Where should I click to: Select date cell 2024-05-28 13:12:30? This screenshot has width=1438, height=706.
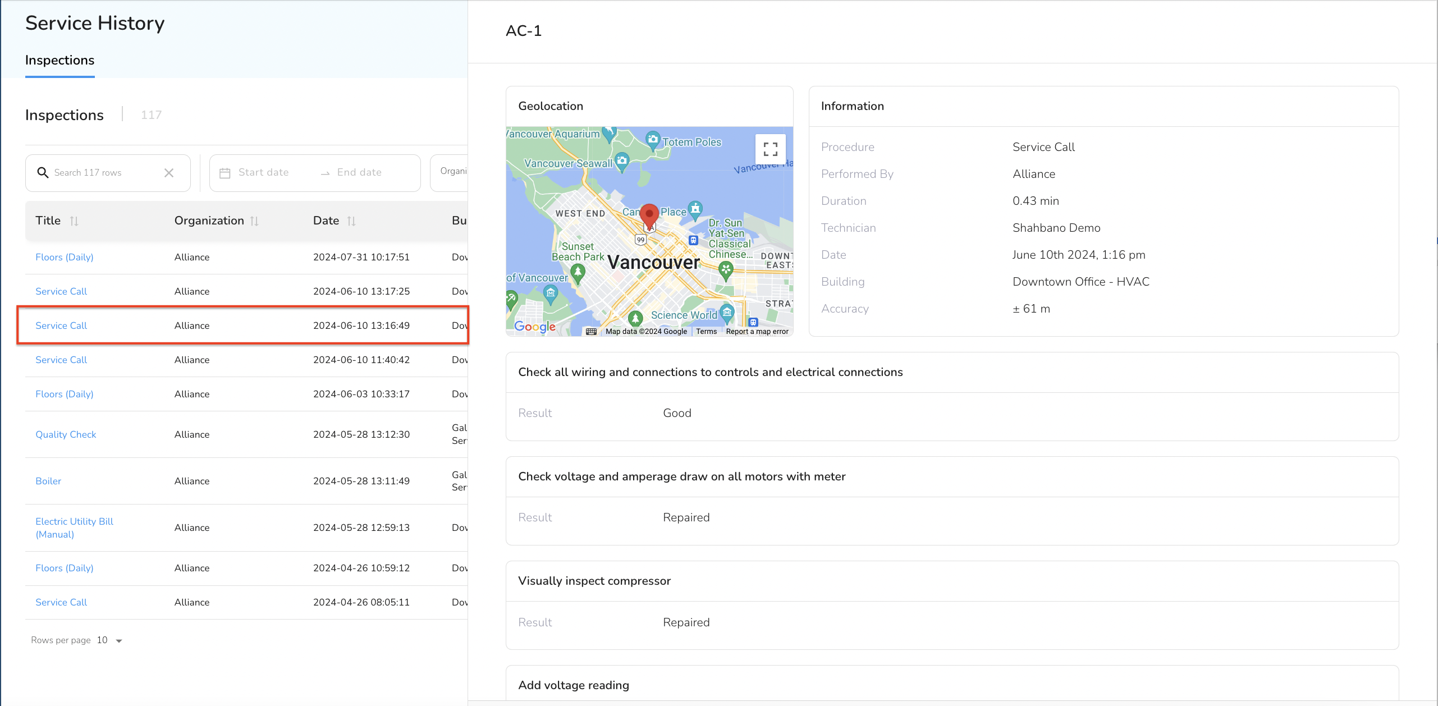[x=361, y=434]
